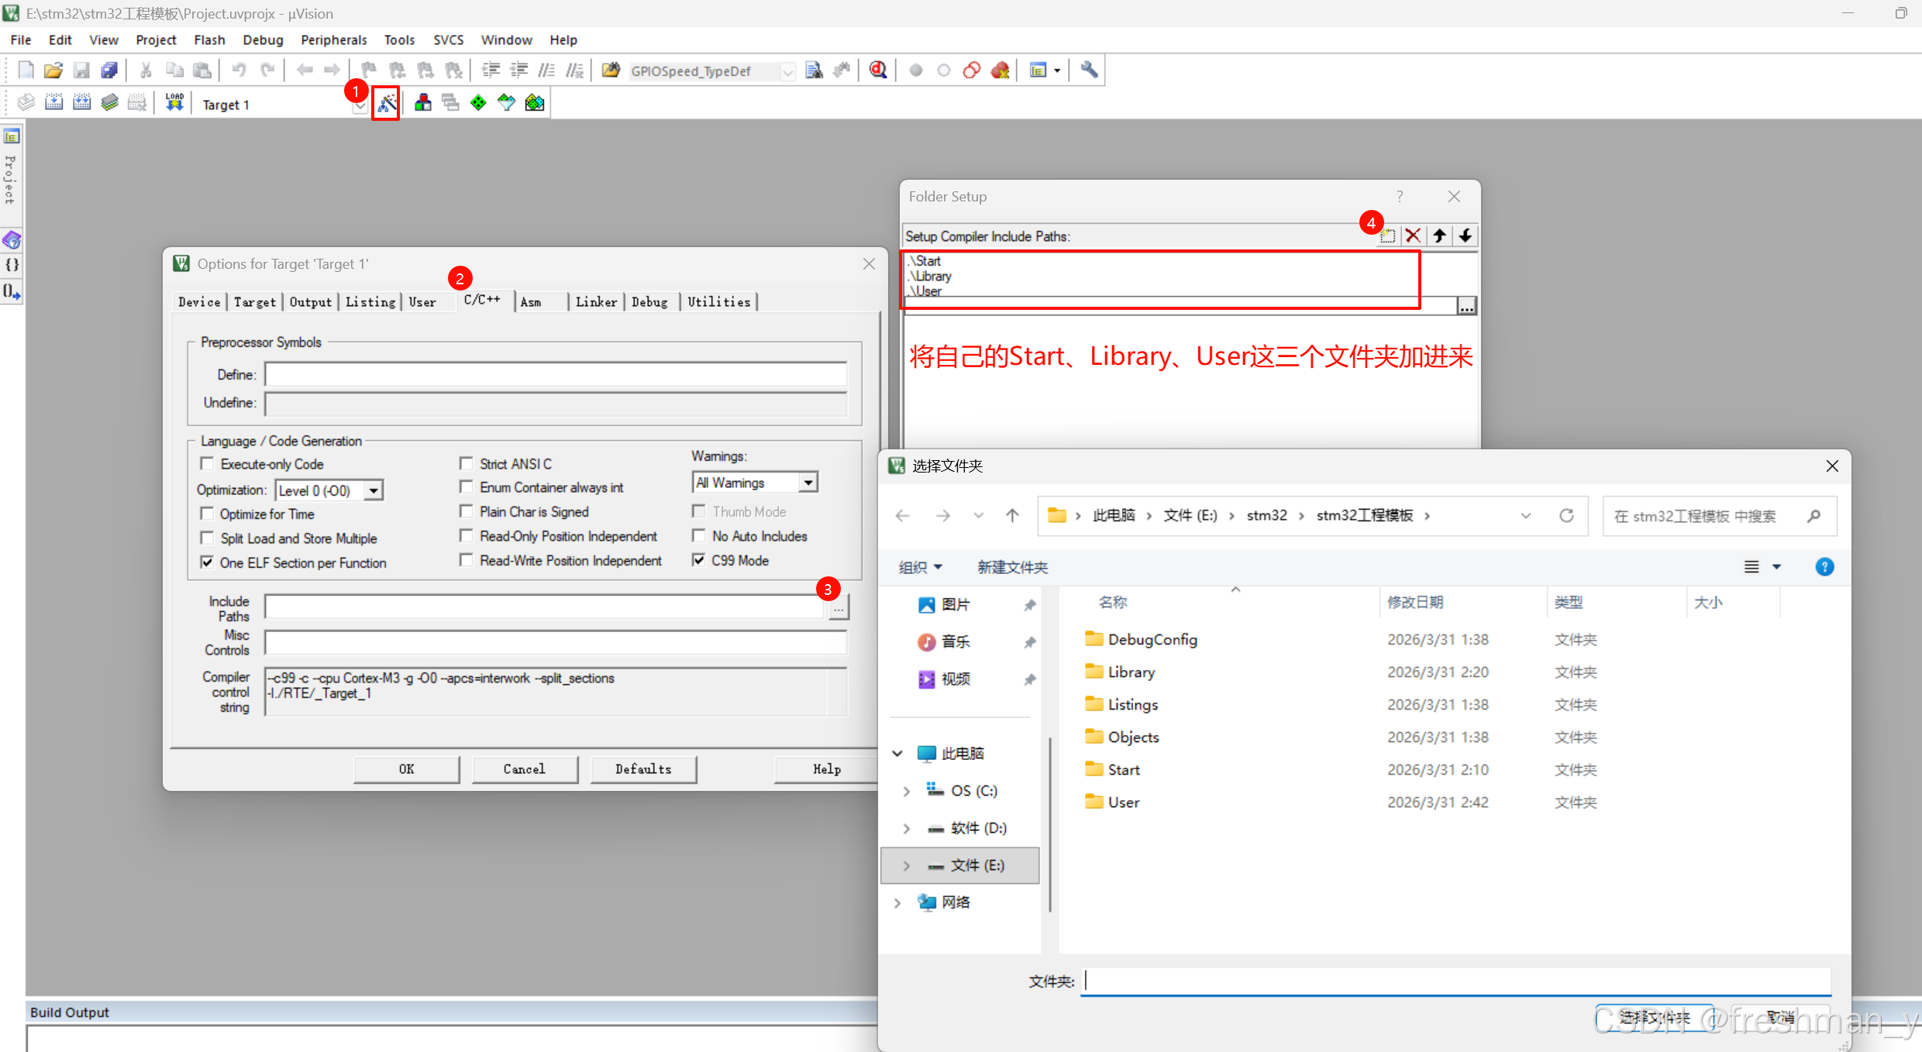Click Configuration wrench icon
The image size is (1922, 1052).
(1089, 70)
